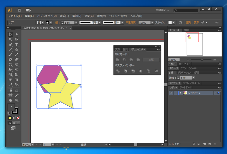Open stroke weight dropdown next to 1 pt

point(76,23)
